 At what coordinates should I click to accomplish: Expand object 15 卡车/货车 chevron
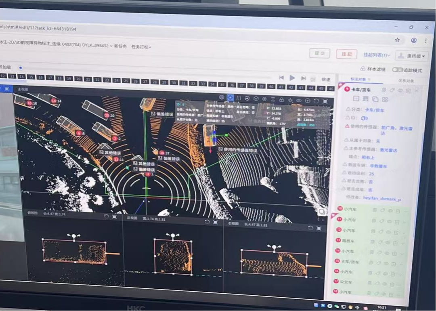click(401, 264)
